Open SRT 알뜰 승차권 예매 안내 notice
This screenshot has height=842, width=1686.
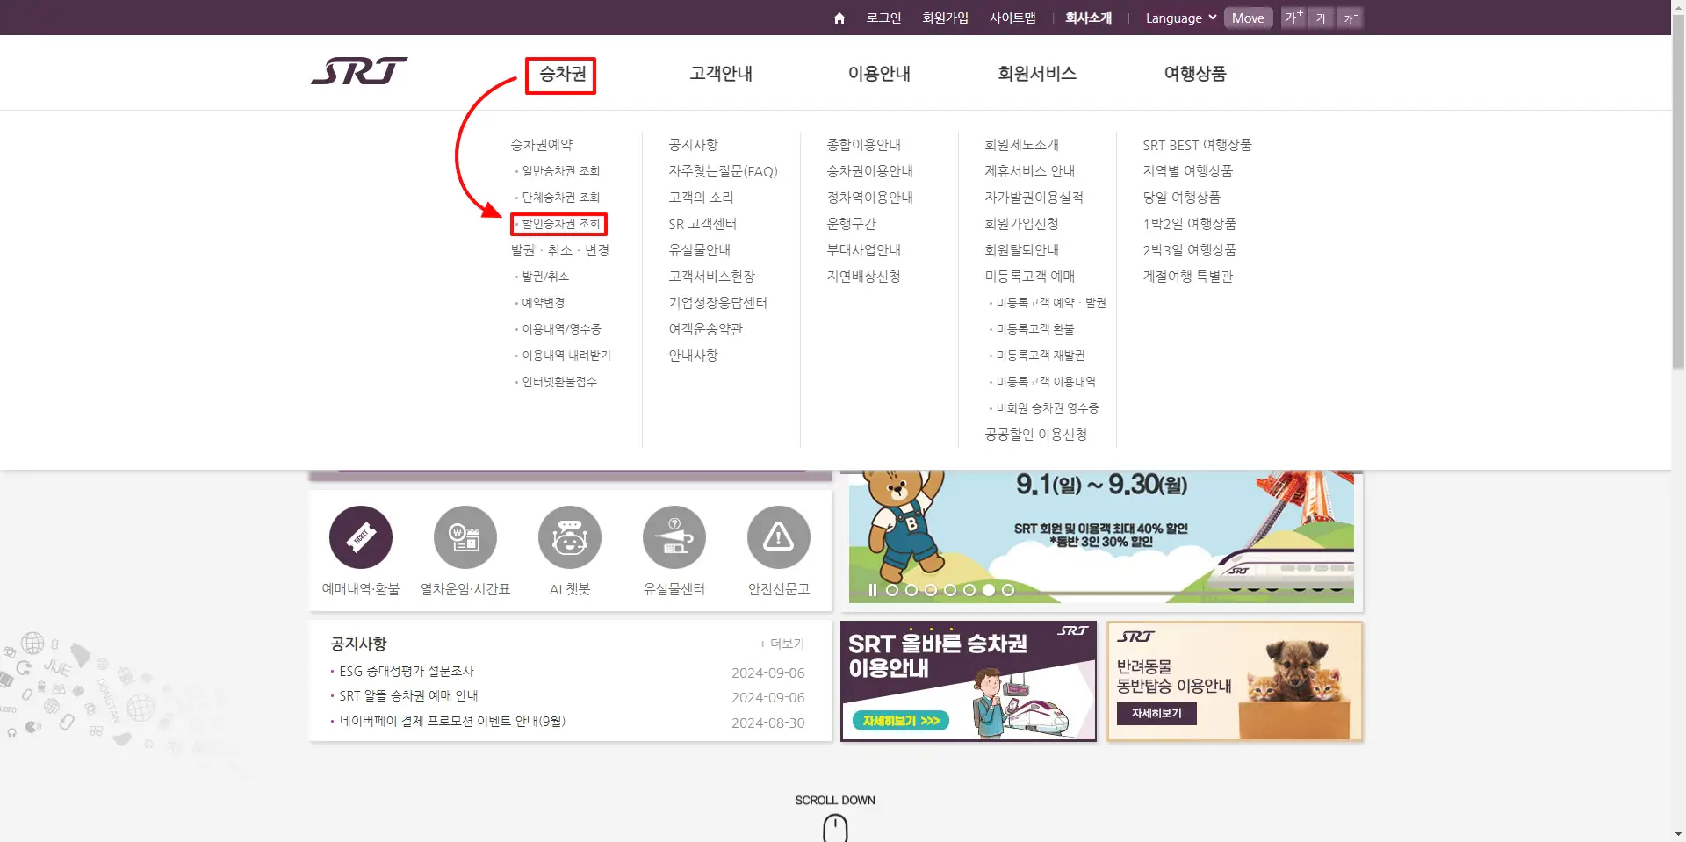pyautogui.click(x=408, y=695)
